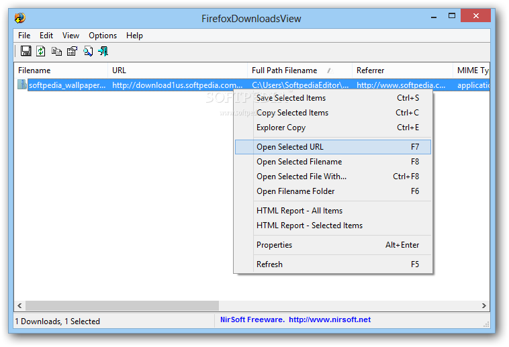Screen dimensions: 509x347
Task: Click the Properties toolbar icon
Action: point(72,51)
